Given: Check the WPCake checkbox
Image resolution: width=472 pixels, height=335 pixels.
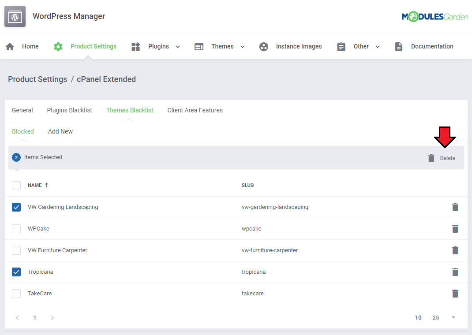Looking at the screenshot, I should [16, 229].
